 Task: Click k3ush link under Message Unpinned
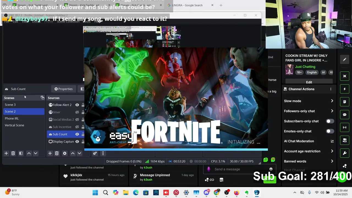click(x=148, y=180)
